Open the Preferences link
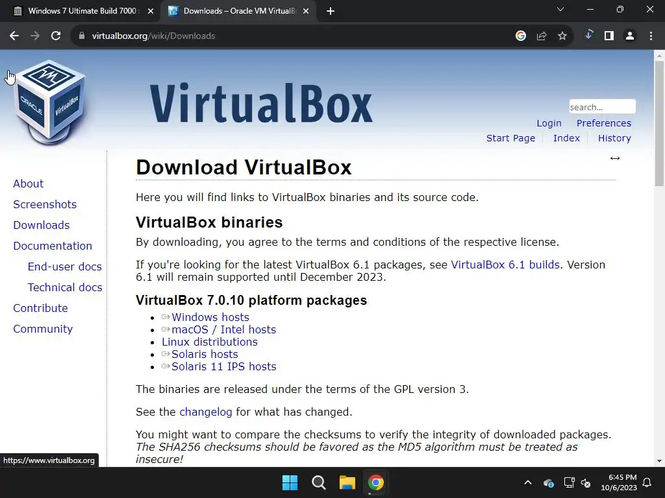Viewport: 665px width, 498px height. tap(603, 123)
